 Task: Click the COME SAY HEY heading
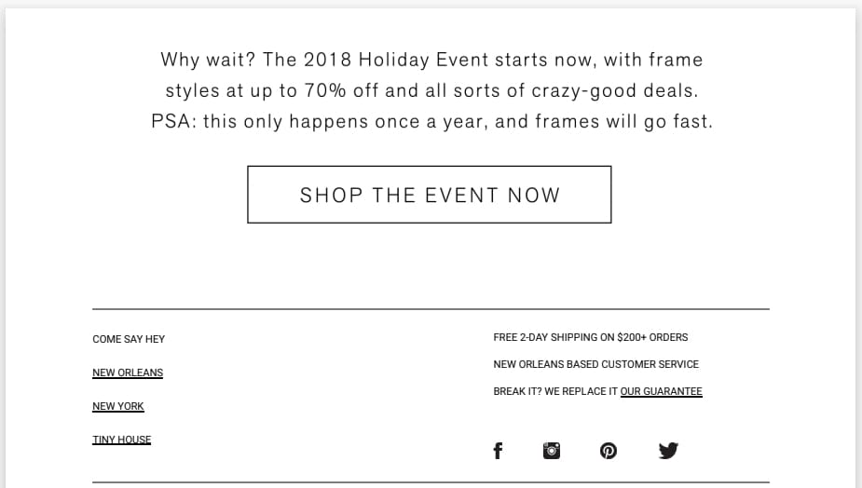pos(129,339)
